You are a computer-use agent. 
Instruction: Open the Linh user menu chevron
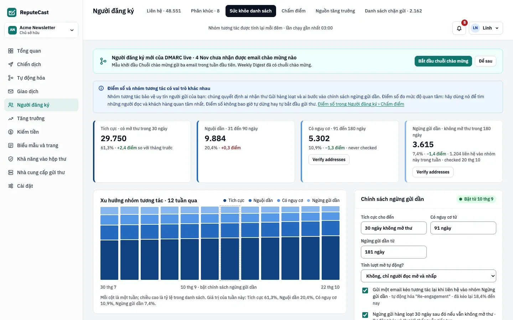pos(497,28)
